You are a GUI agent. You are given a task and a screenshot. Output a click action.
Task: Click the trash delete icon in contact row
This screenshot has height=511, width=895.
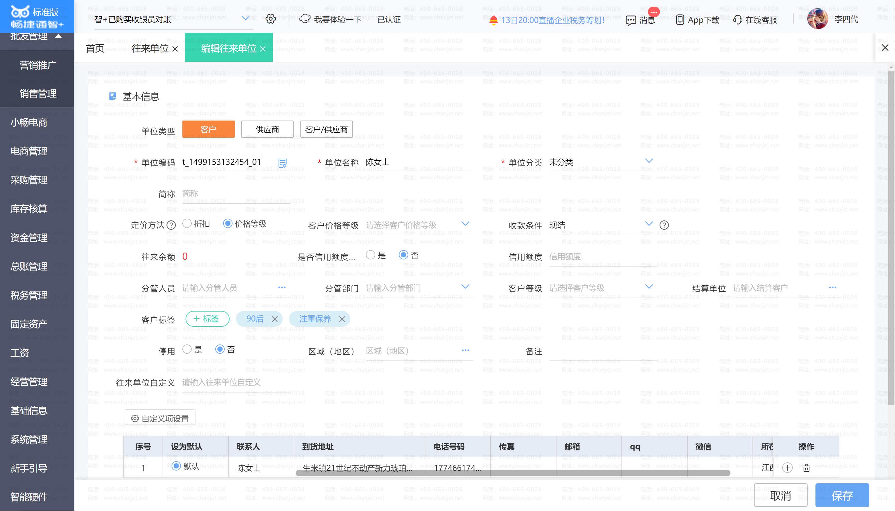pyautogui.click(x=806, y=468)
